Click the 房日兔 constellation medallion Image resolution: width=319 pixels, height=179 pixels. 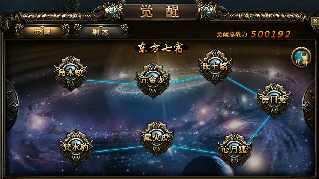pos(274,100)
